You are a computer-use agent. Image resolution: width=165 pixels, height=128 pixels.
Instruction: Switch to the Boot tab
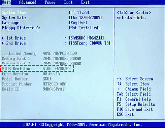tap(68, 2)
